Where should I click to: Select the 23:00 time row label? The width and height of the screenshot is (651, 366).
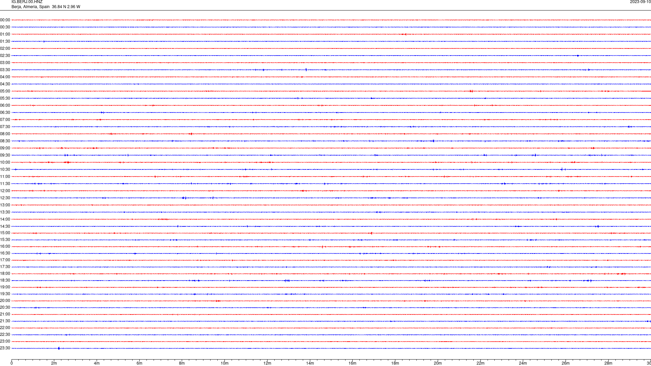click(x=5, y=341)
